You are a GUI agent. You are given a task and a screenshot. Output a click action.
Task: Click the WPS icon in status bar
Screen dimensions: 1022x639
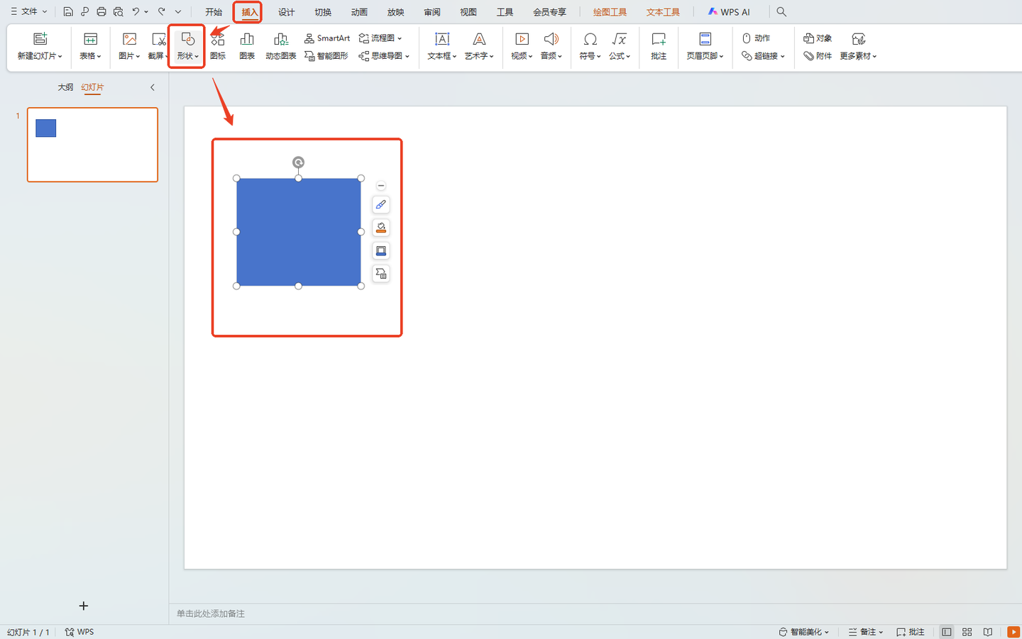[x=79, y=632]
